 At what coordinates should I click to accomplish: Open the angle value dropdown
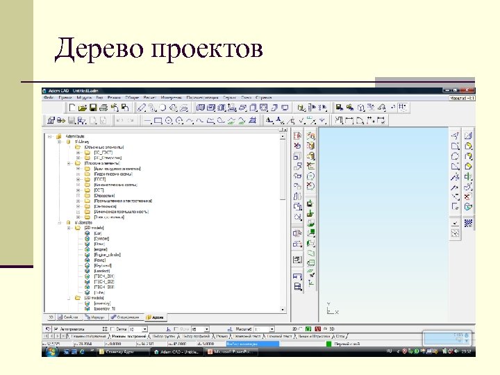tap(207, 329)
